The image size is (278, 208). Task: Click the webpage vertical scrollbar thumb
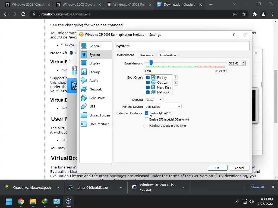point(276,97)
